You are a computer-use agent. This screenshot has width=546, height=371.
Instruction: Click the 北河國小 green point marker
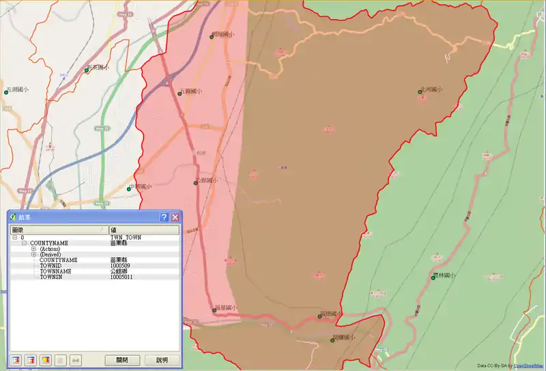point(419,91)
